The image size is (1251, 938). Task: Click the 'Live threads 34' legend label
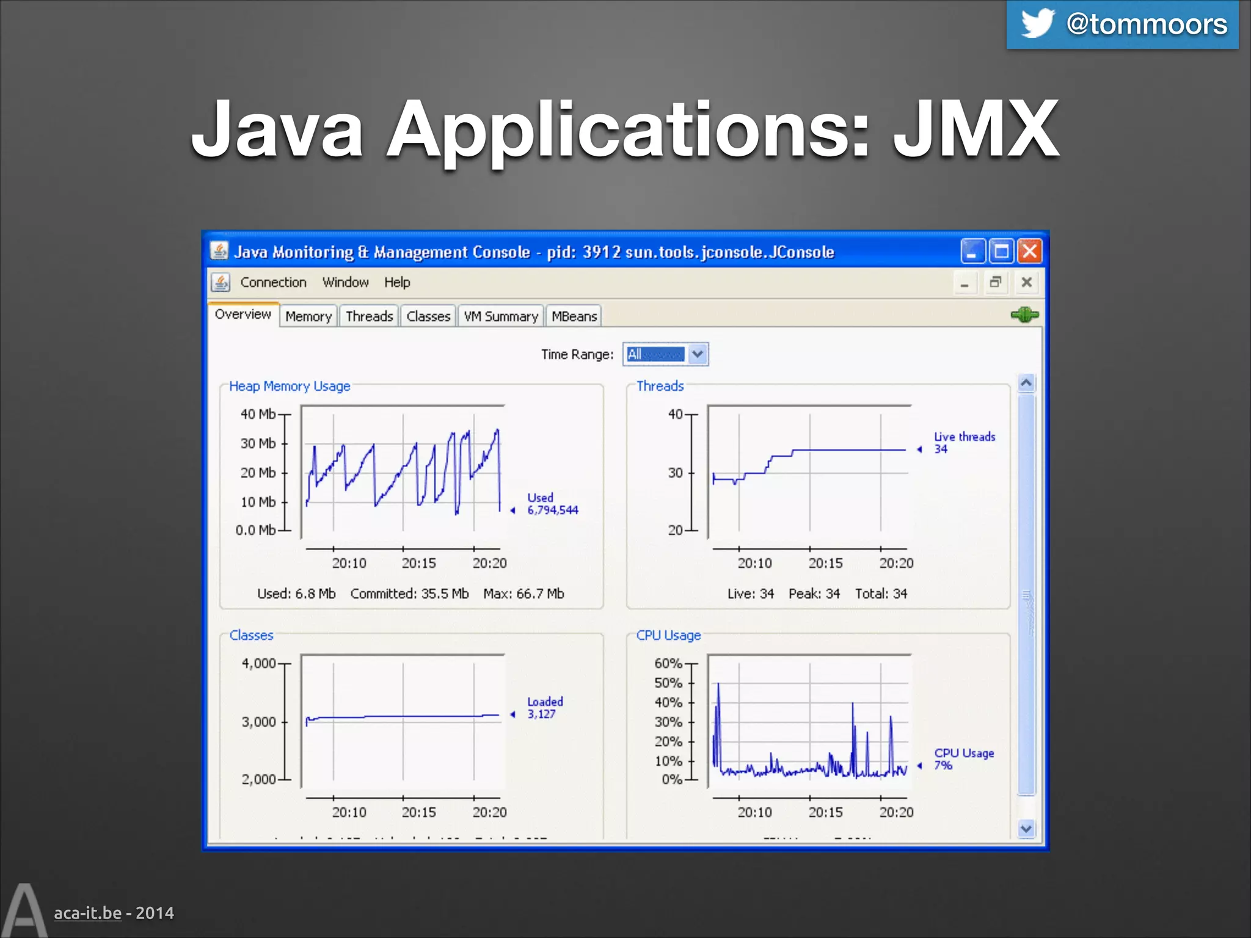964,443
